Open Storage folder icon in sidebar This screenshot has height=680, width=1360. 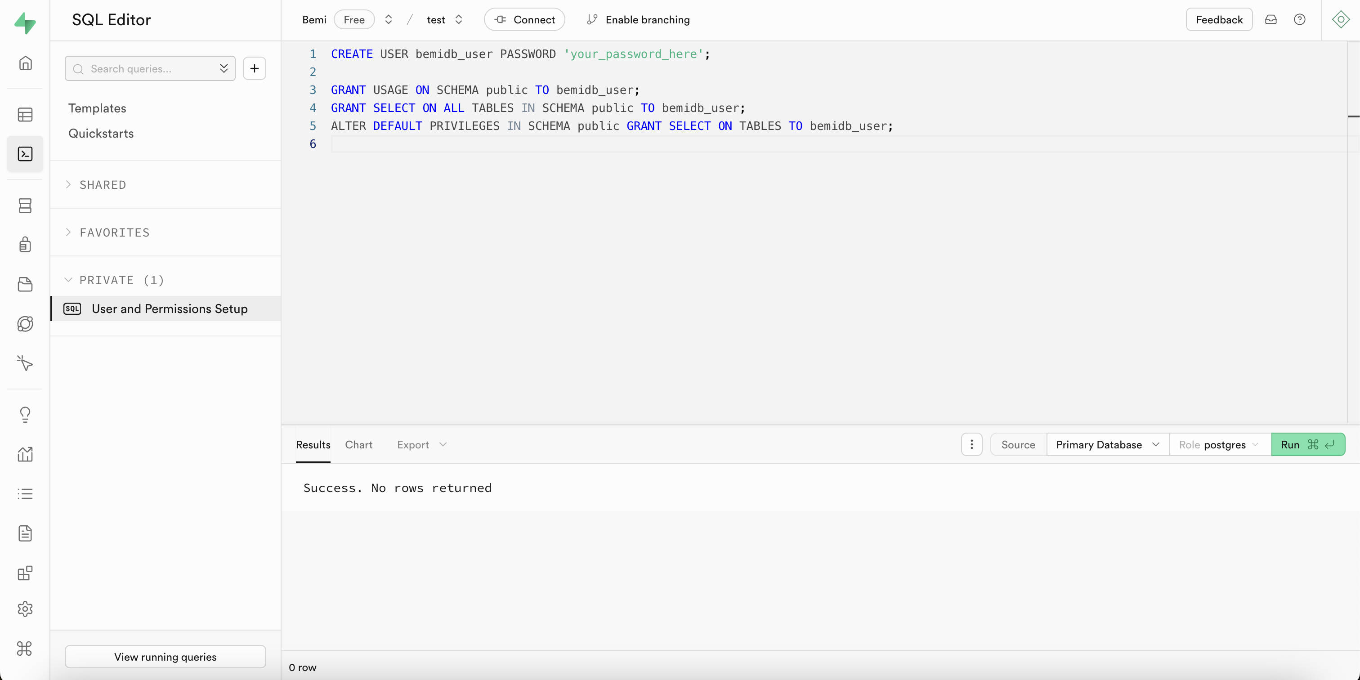25,284
